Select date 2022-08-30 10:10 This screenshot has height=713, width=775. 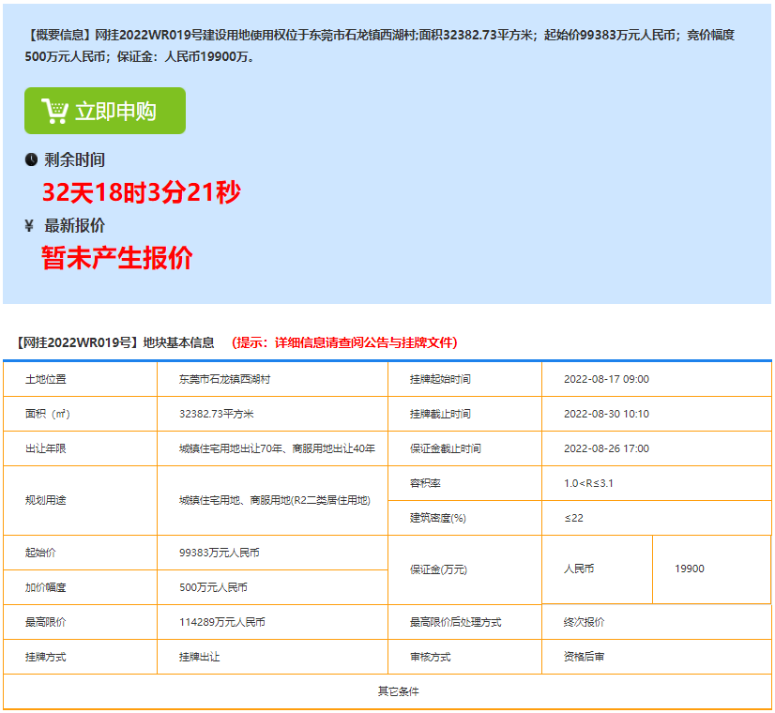pyautogui.click(x=606, y=414)
